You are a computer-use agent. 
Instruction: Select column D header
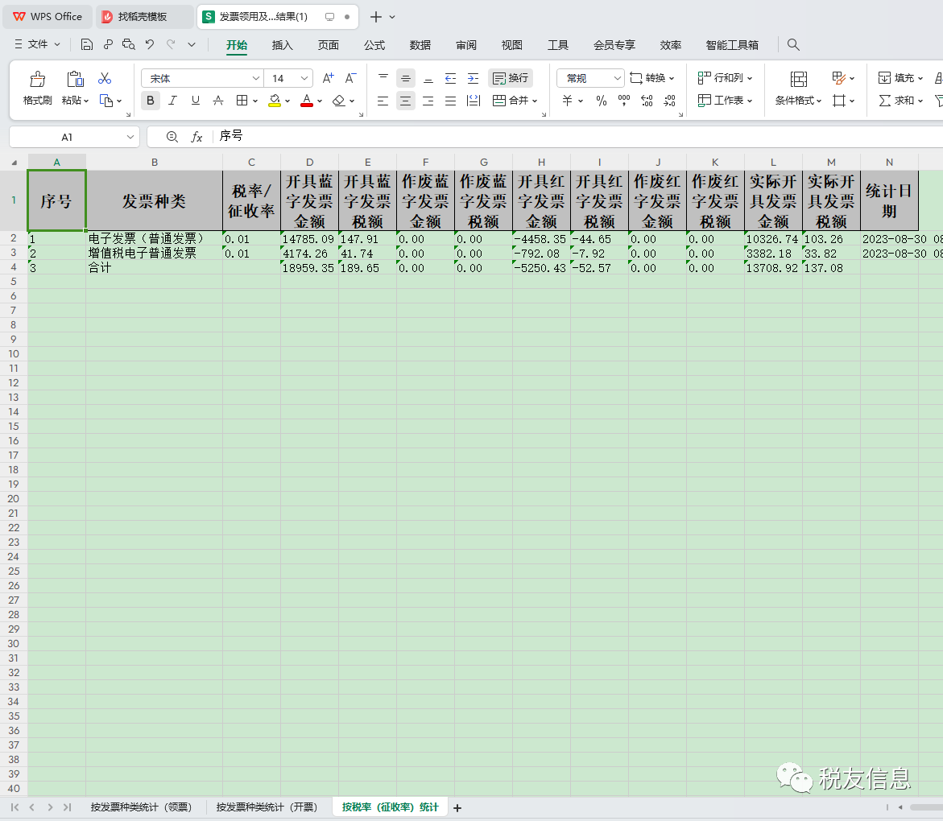click(310, 163)
